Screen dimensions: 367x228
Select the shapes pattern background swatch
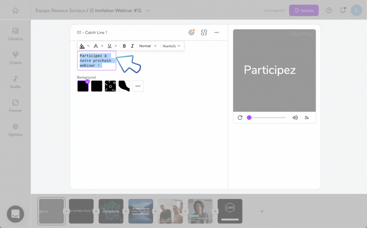point(110,86)
